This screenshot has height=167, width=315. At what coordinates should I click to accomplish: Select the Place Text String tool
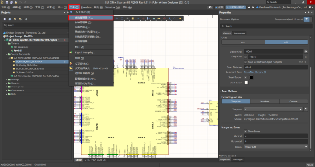[169, 19]
